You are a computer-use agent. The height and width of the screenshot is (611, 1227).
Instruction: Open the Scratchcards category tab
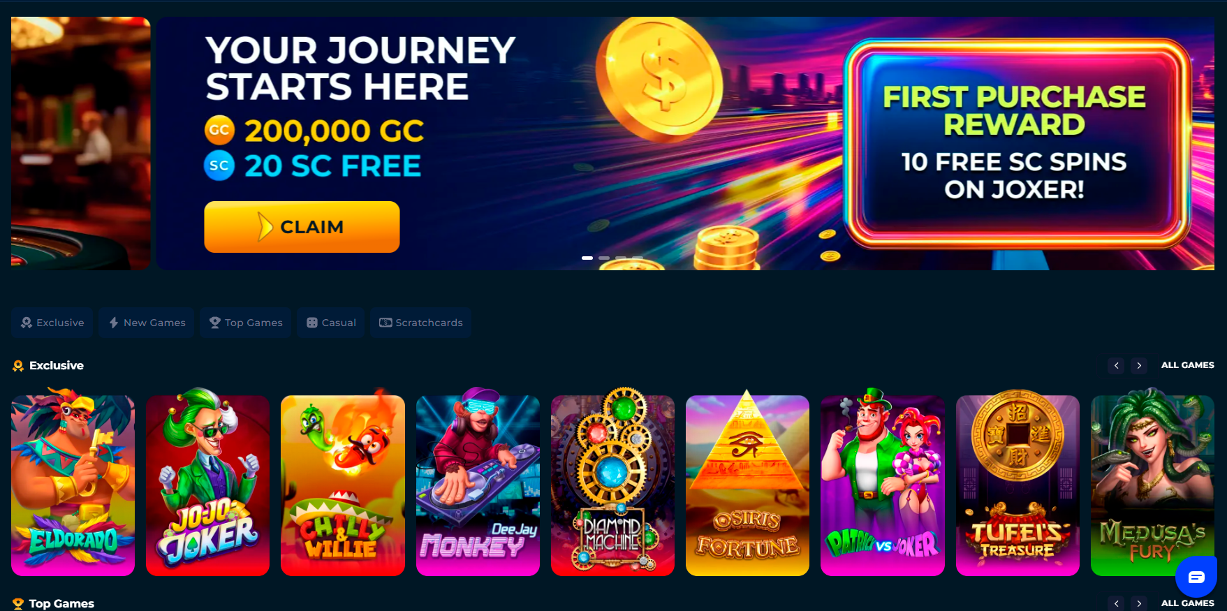(x=421, y=323)
